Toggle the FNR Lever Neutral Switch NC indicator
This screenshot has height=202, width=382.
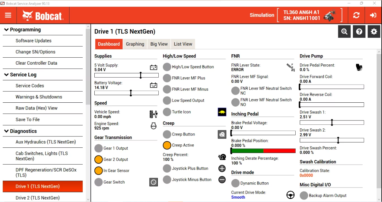point(236,91)
